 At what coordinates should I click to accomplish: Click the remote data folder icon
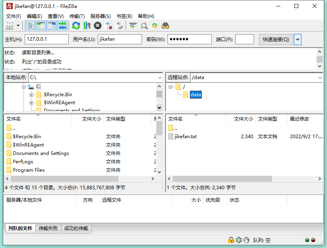tap(185, 95)
